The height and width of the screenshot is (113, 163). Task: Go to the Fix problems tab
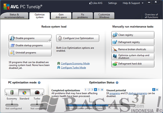[83, 16]
